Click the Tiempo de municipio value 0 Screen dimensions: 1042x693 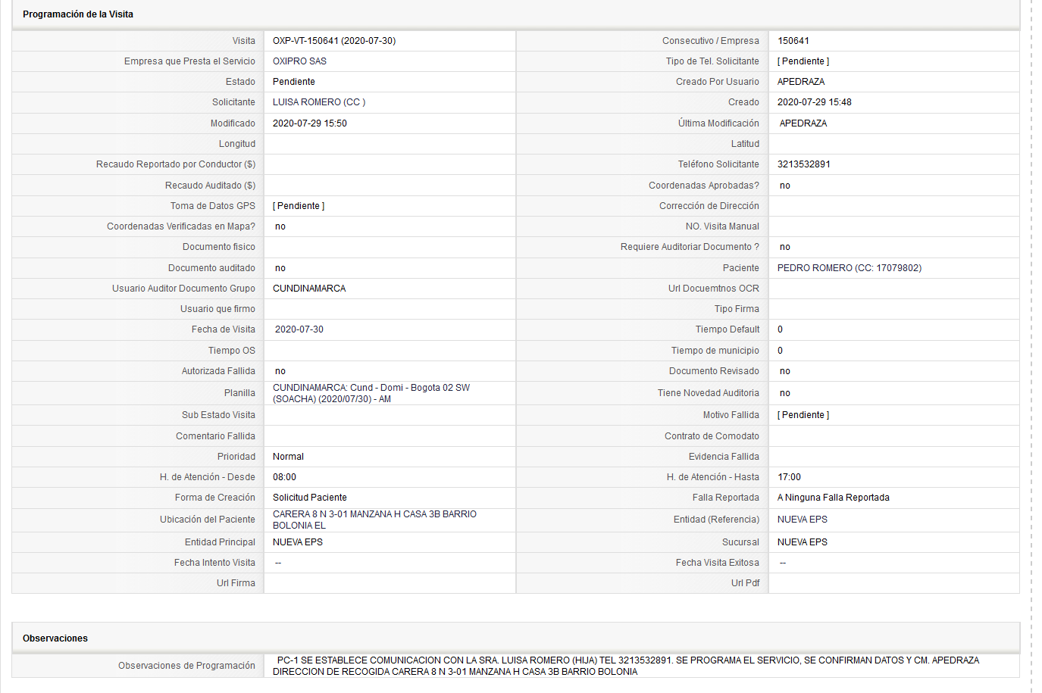[781, 351]
